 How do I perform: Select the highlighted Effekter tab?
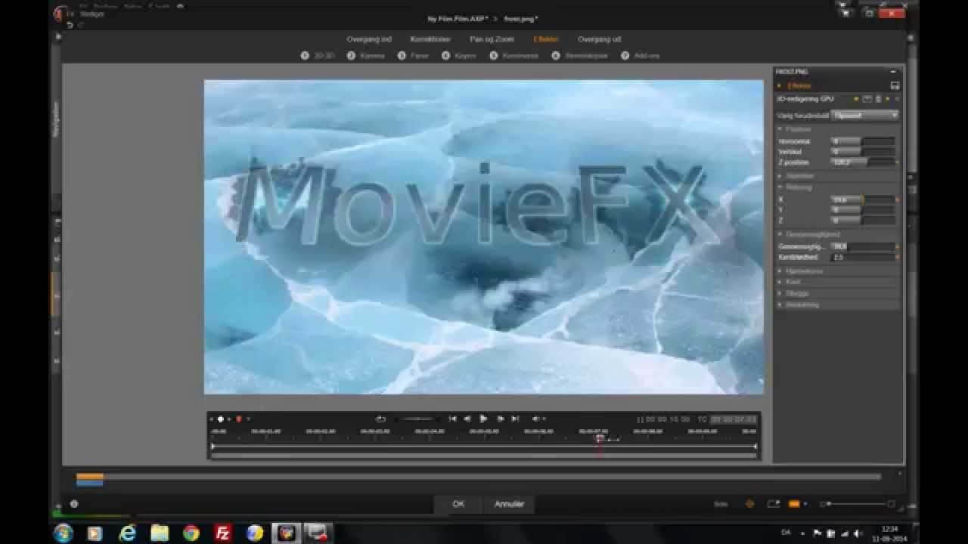tap(545, 39)
